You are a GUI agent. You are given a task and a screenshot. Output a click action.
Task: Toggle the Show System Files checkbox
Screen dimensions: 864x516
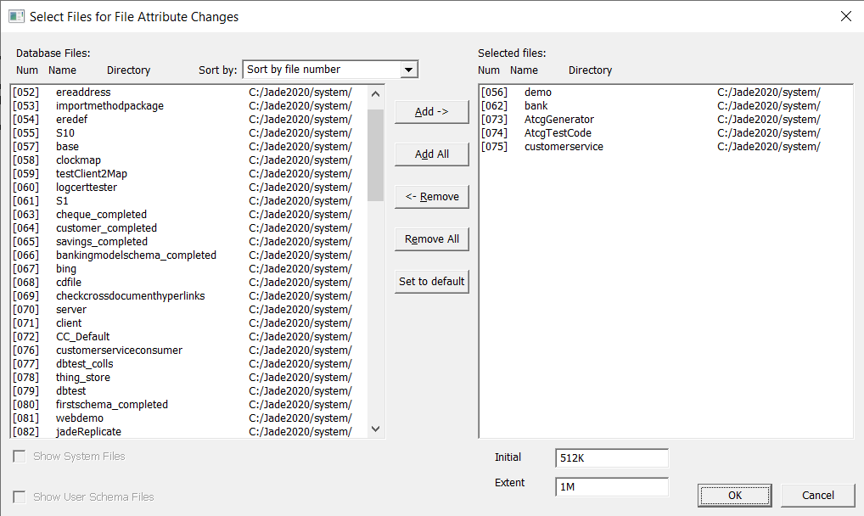click(20, 457)
